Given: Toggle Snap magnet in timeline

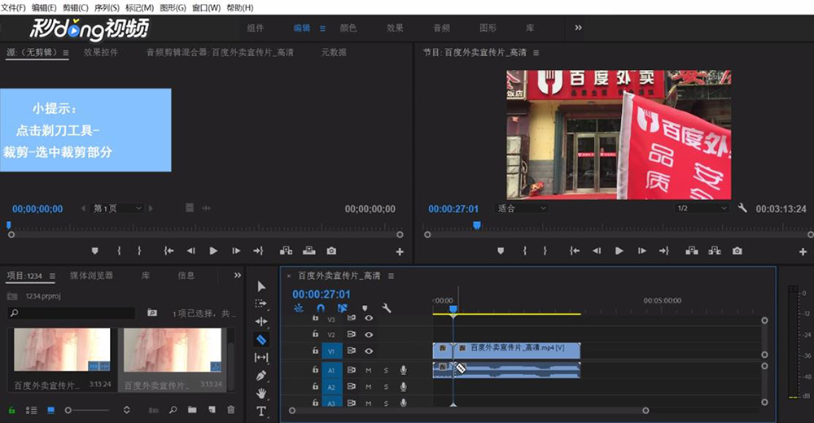Looking at the screenshot, I should click(320, 308).
